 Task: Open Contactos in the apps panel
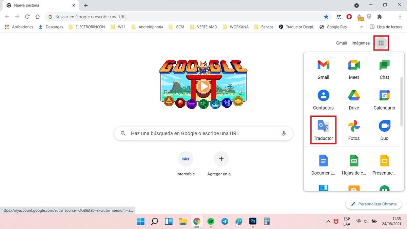pyautogui.click(x=323, y=100)
